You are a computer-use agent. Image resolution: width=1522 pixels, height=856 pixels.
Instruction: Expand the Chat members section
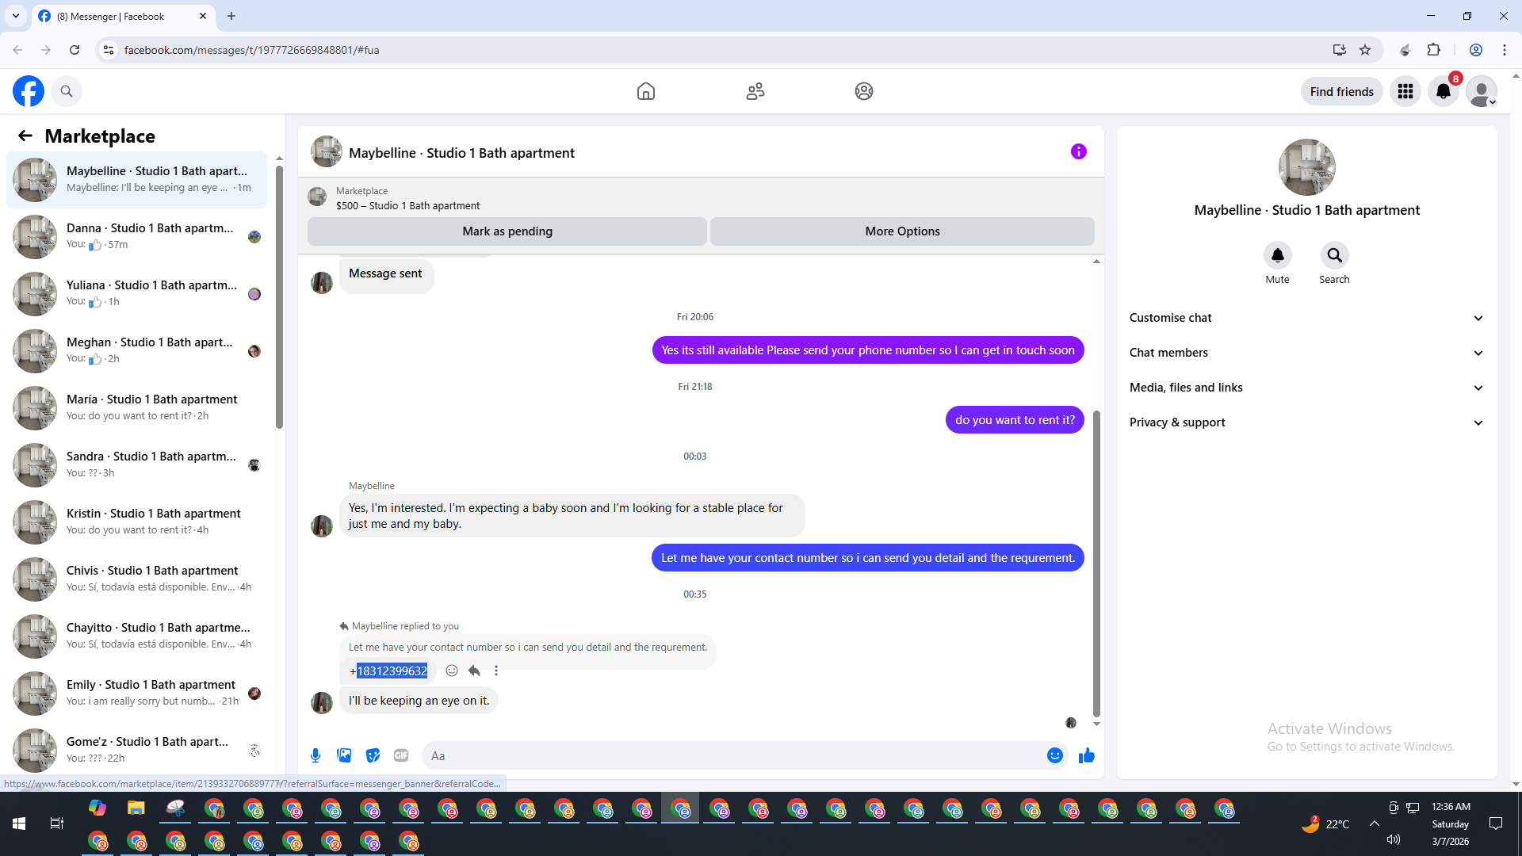[1306, 353]
